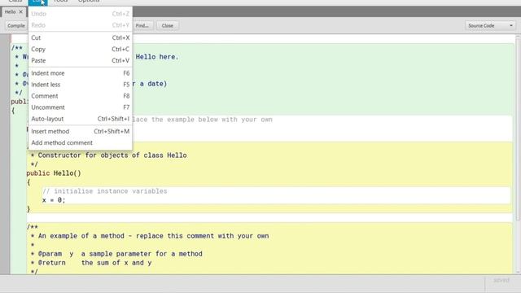
Task: Click 'Constructor for objects of class Hello' text
Action: click(112, 155)
